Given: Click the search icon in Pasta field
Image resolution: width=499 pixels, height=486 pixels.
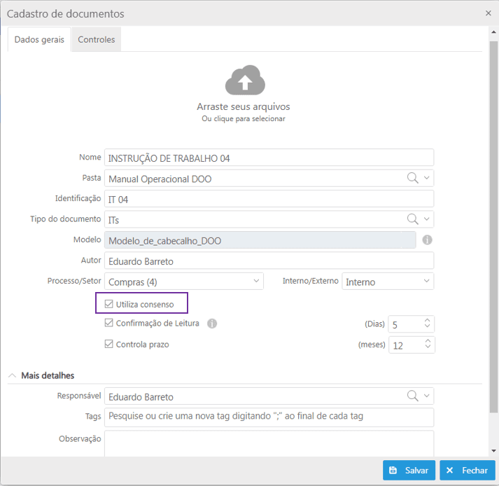Looking at the screenshot, I should (413, 178).
